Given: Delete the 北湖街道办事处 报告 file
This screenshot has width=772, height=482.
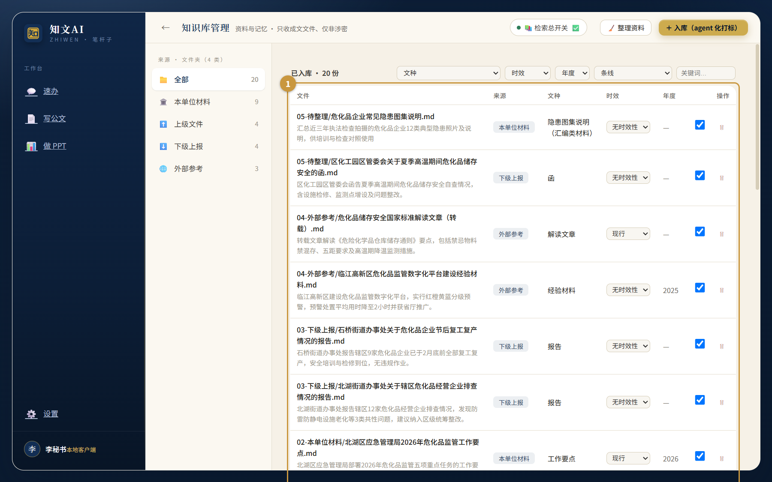Looking at the screenshot, I should click(722, 402).
